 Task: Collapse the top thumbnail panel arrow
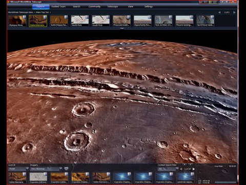click(x=122, y=29)
